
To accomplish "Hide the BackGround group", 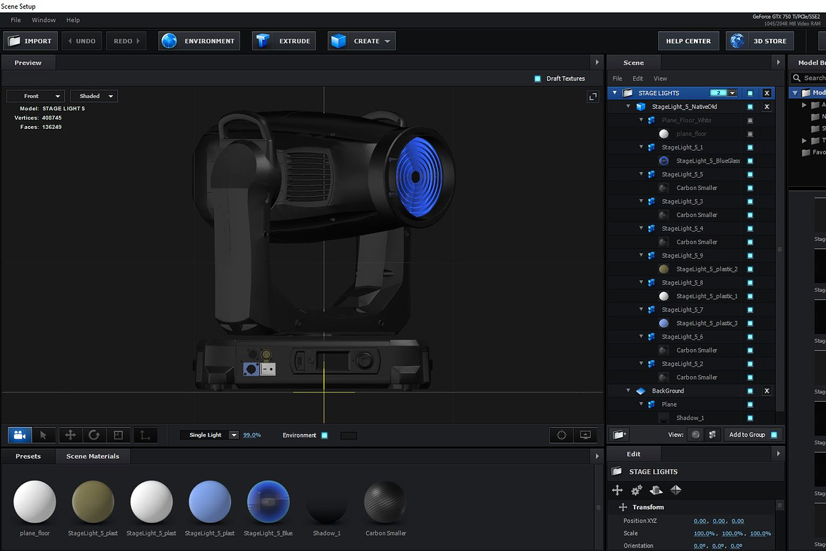I will [x=750, y=391].
